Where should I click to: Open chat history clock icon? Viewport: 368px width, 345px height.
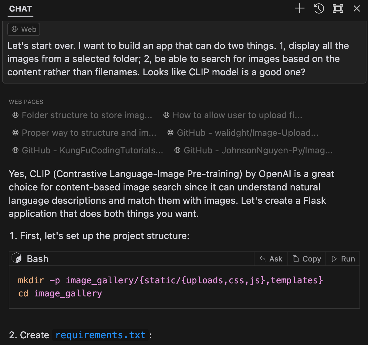(319, 9)
